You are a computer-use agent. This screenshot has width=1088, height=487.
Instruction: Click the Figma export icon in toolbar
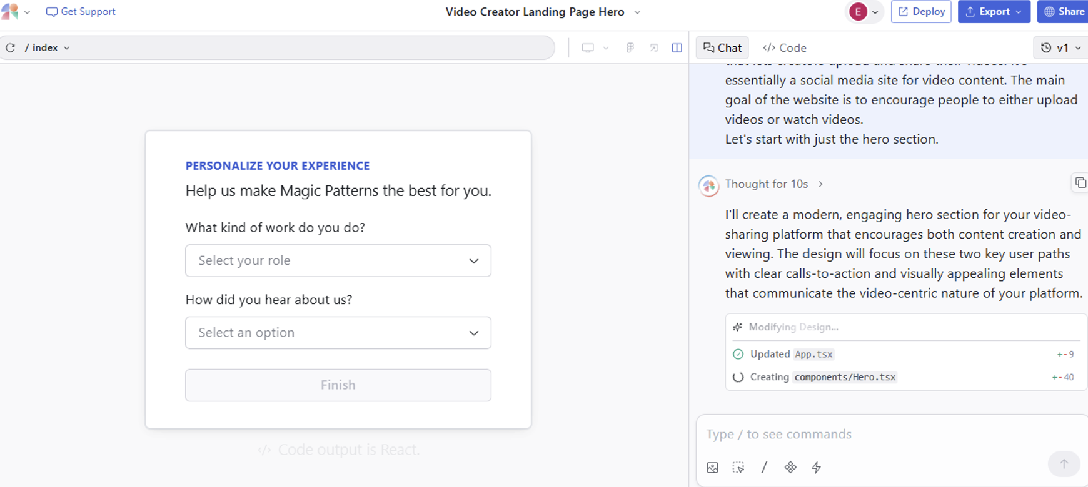(630, 47)
